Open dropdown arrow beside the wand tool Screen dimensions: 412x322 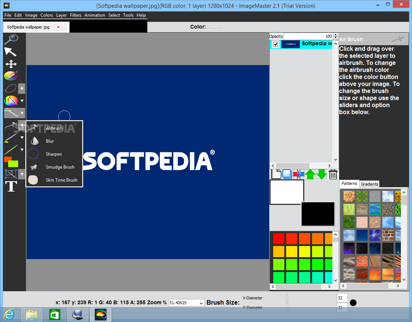click(x=22, y=113)
